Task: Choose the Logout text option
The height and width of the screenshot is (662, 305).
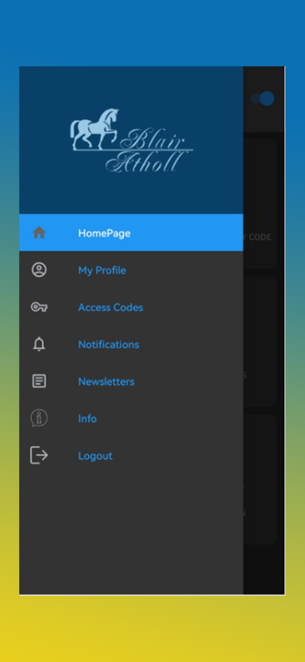Action: pyautogui.click(x=95, y=456)
